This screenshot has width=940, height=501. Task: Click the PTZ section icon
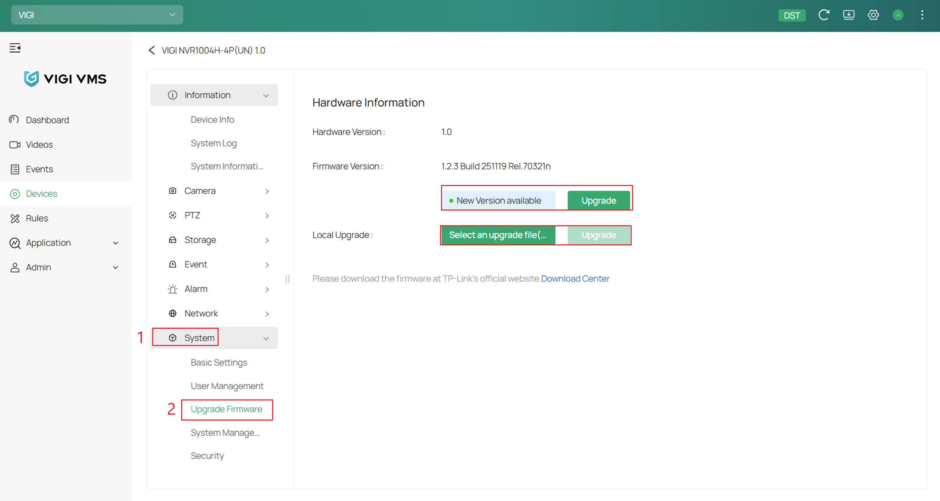173,215
